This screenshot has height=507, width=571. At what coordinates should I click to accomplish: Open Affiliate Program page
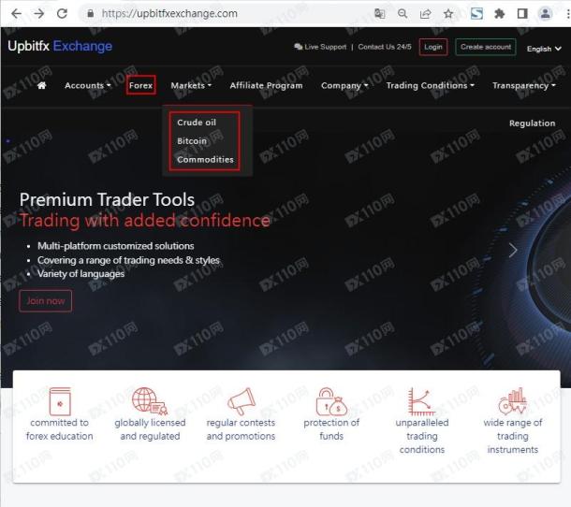(x=266, y=85)
